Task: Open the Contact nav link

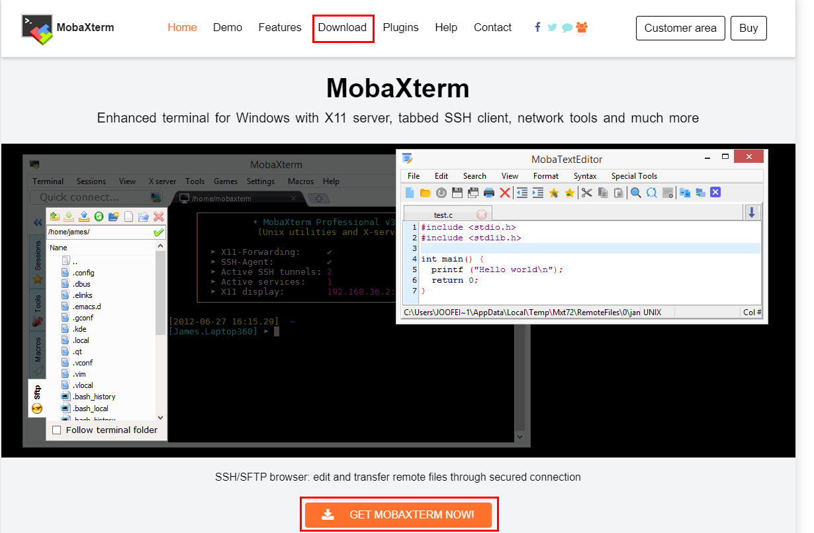Action: pos(492,28)
